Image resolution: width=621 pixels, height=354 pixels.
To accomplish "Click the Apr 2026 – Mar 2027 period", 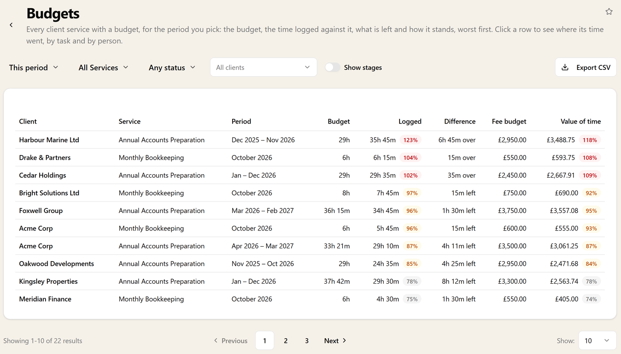I will tap(262, 246).
